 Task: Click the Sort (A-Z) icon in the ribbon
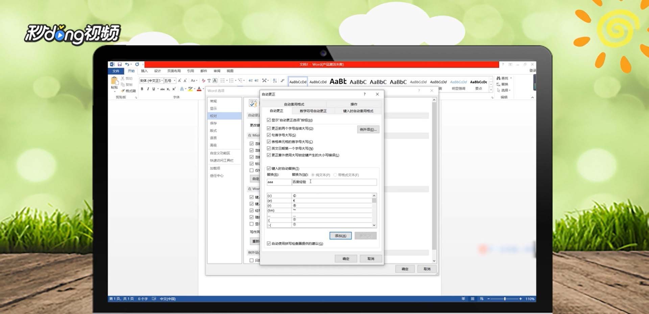[x=275, y=80]
